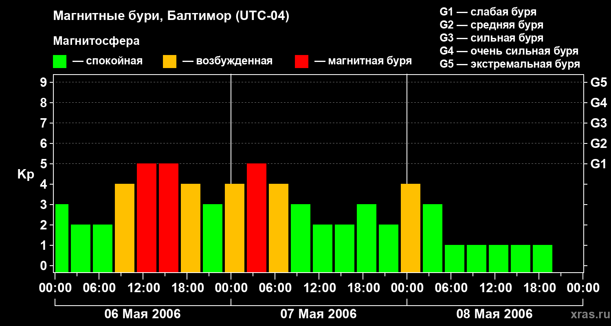Click the red bar starting at 12:00 on 06 May
This screenshot has width=611, height=326.
tap(147, 218)
